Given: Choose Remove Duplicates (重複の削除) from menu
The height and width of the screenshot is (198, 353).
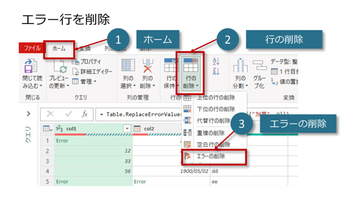Looking at the screenshot, I should click(x=211, y=133).
